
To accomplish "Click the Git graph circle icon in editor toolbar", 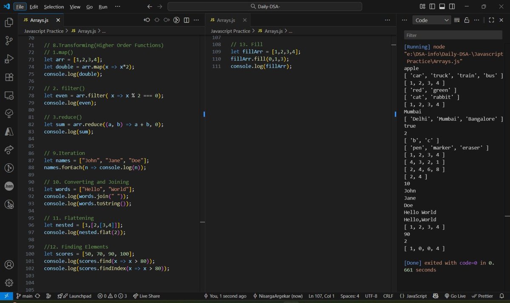I will pos(176,20).
